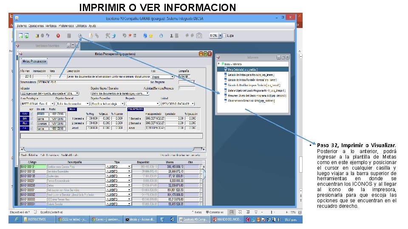Open the 110% zoom dropdown in toolbar
This screenshot has height=229, width=408.
point(220,36)
